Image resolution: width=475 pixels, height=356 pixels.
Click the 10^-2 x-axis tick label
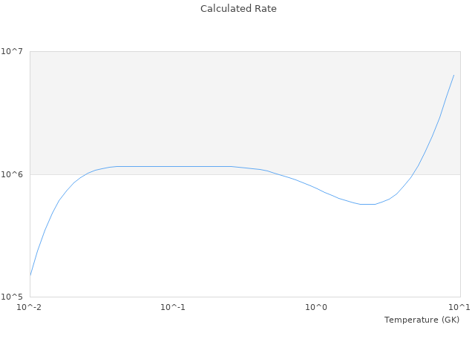point(30,307)
